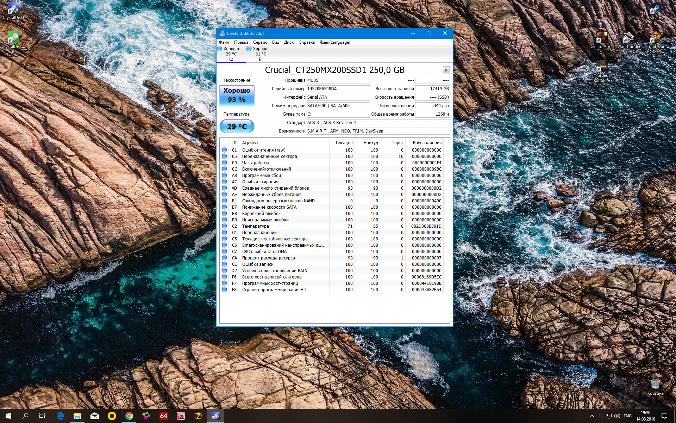Click the 29 °C temperature button

point(237,127)
